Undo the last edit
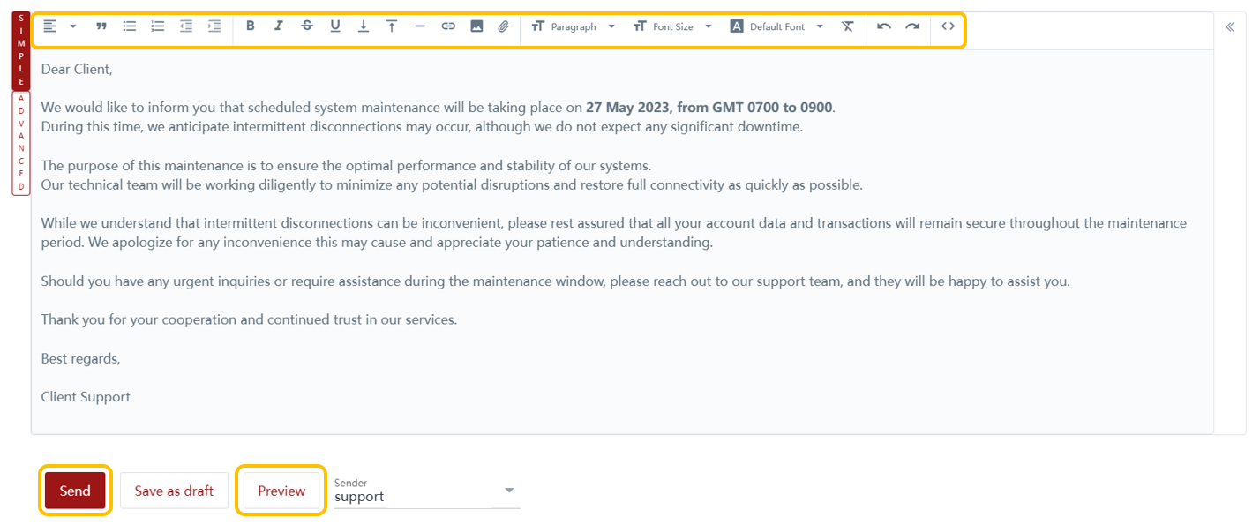 coord(883,26)
